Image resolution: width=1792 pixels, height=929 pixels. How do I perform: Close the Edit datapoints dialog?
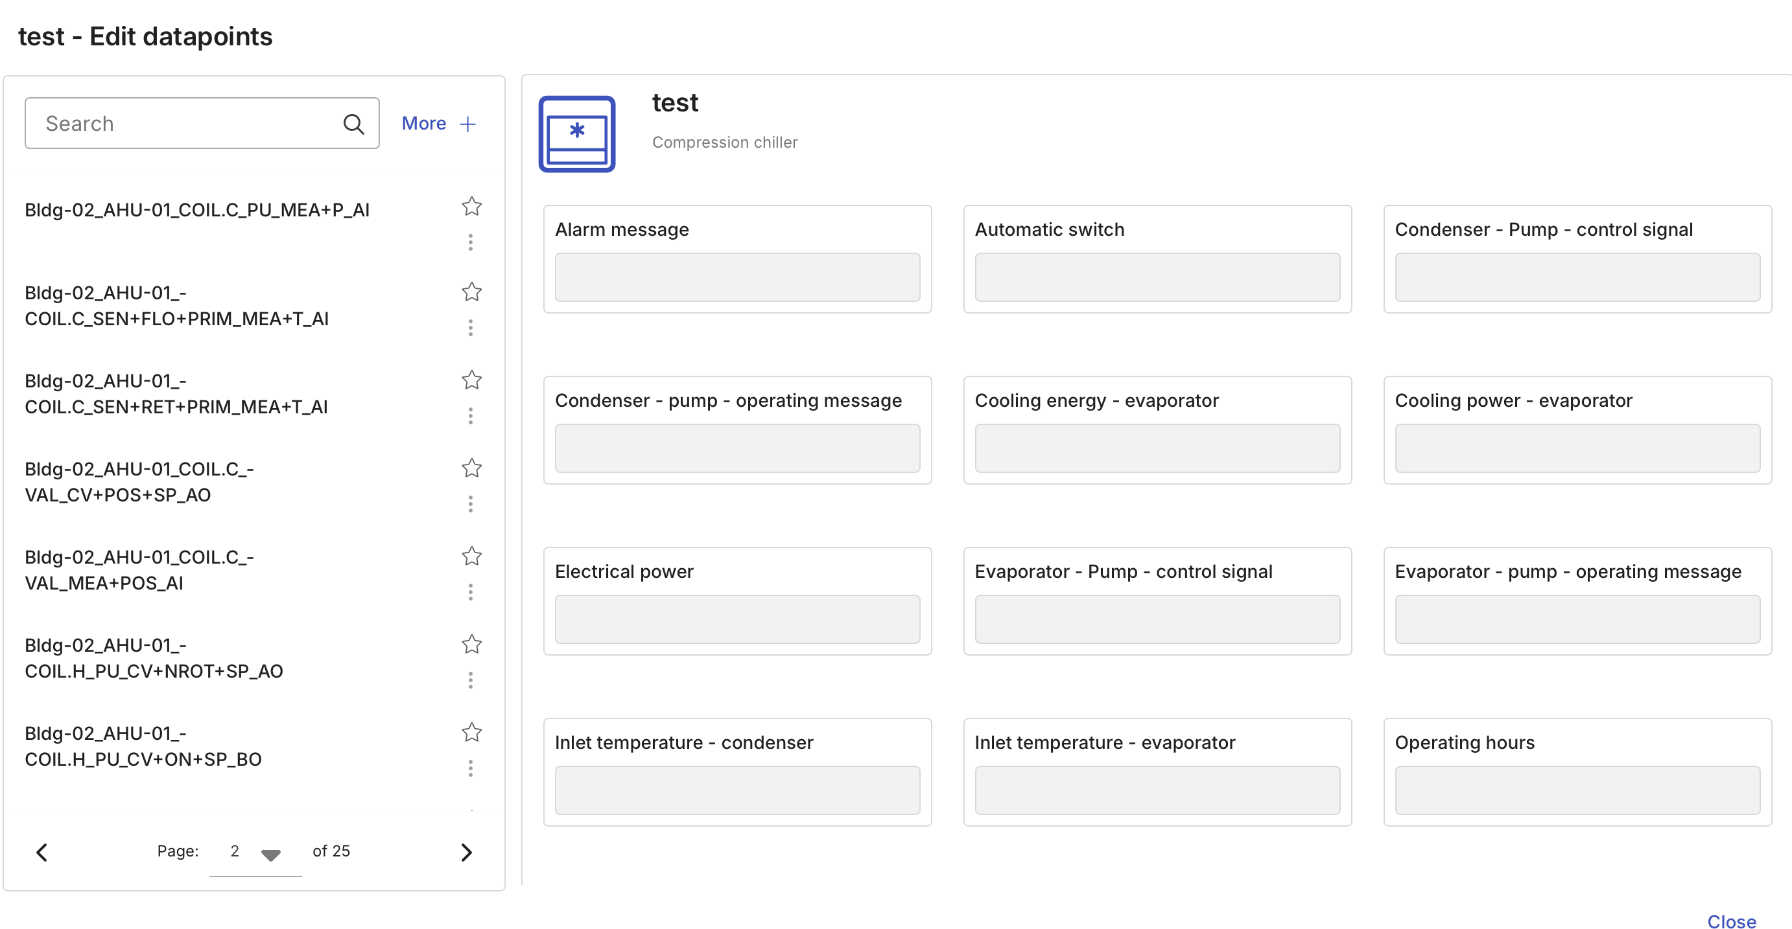coord(1731,921)
